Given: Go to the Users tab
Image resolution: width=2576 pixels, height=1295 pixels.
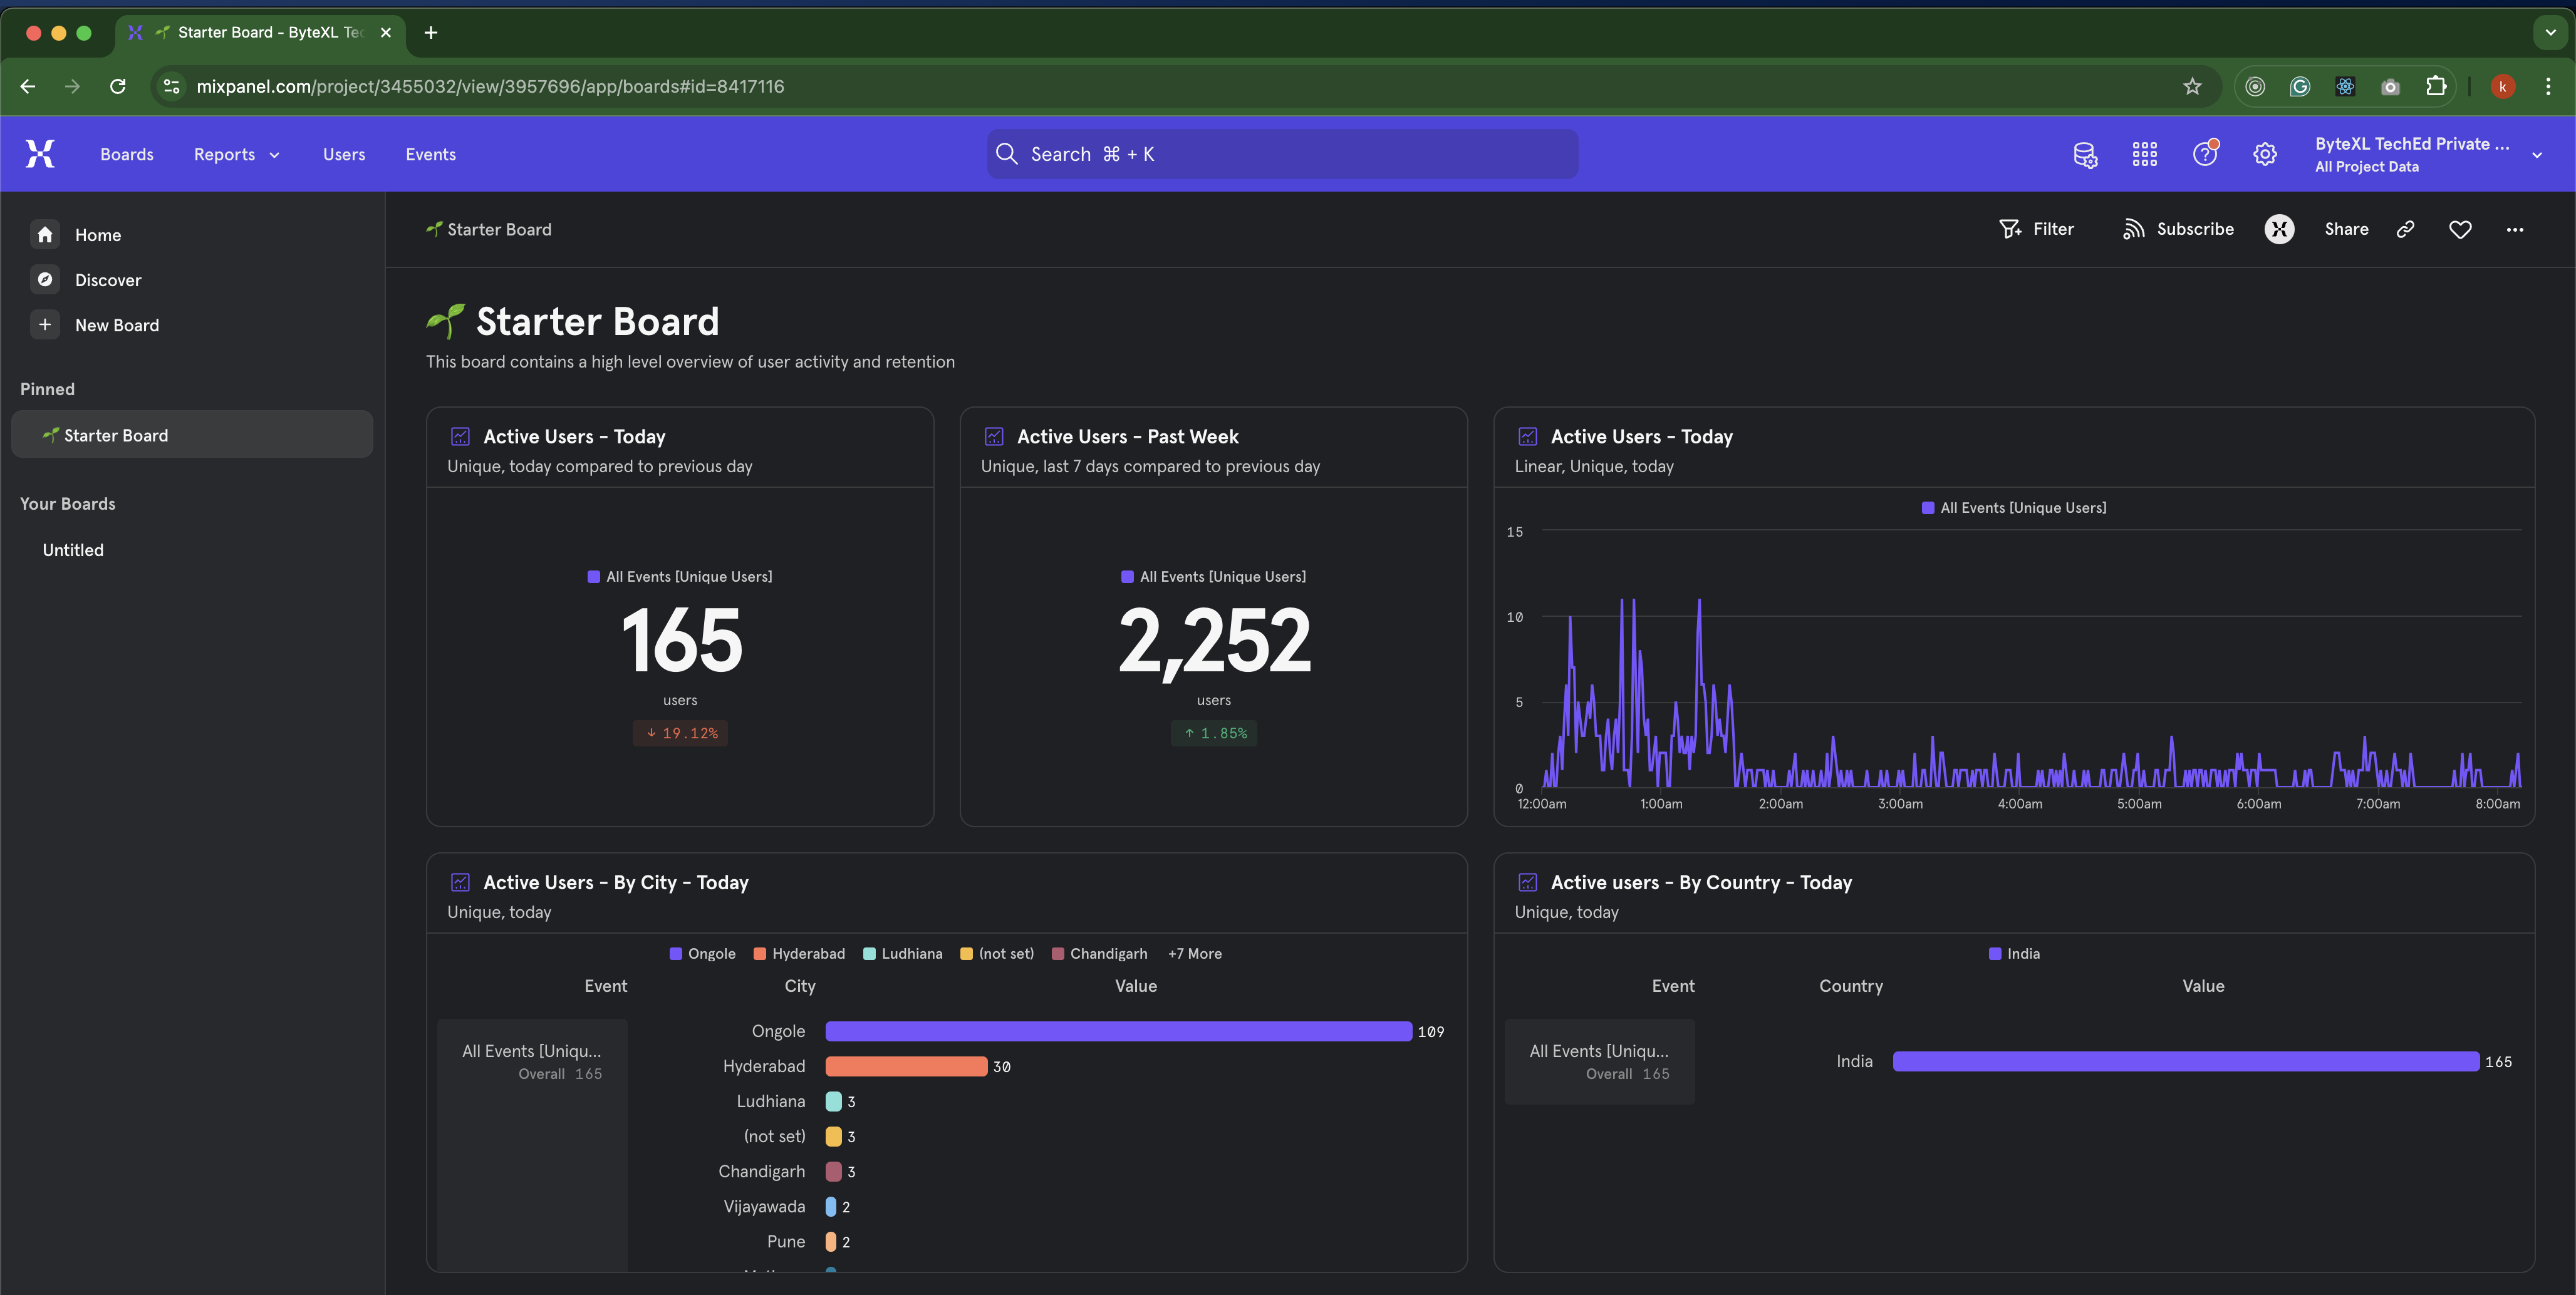Looking at the screenshot, I should point(343,155).
